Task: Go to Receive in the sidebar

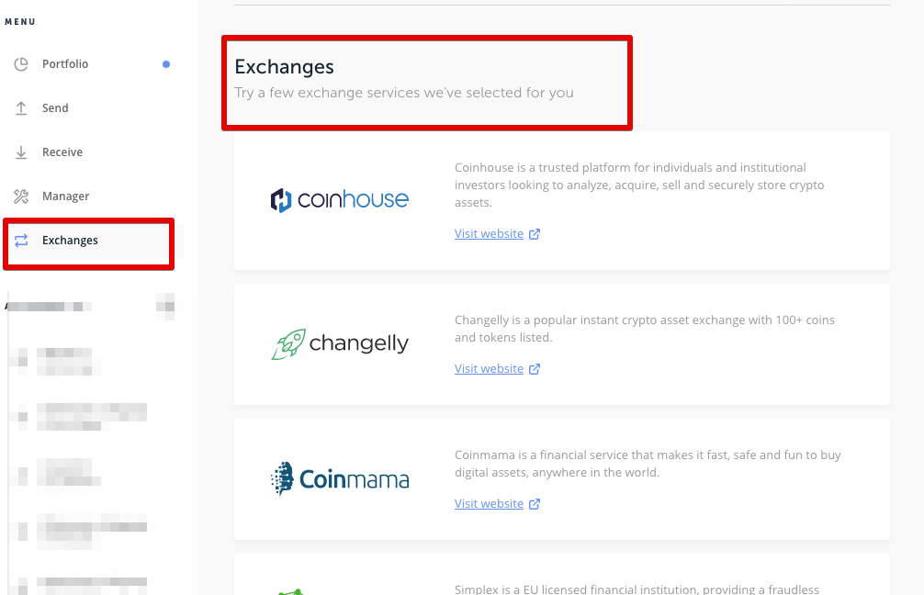Action: click(x=62, y=152)
